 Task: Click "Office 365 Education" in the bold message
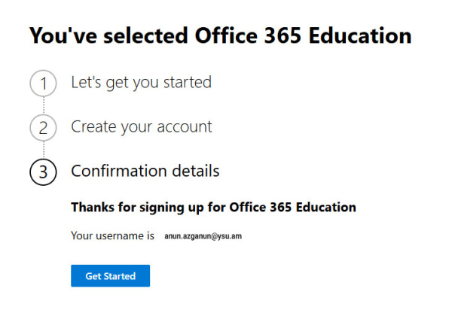[292, 207]
